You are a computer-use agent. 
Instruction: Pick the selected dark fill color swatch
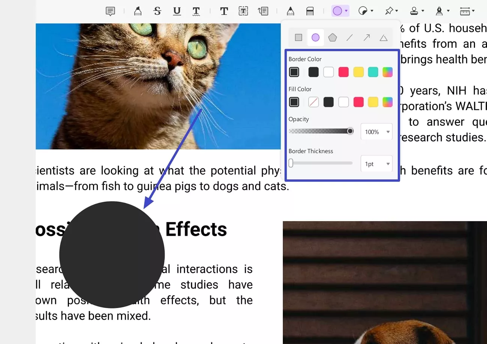294,102
